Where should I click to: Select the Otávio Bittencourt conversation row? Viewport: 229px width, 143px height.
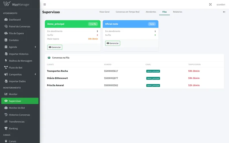pyautogui.click(x=134, y=78)
